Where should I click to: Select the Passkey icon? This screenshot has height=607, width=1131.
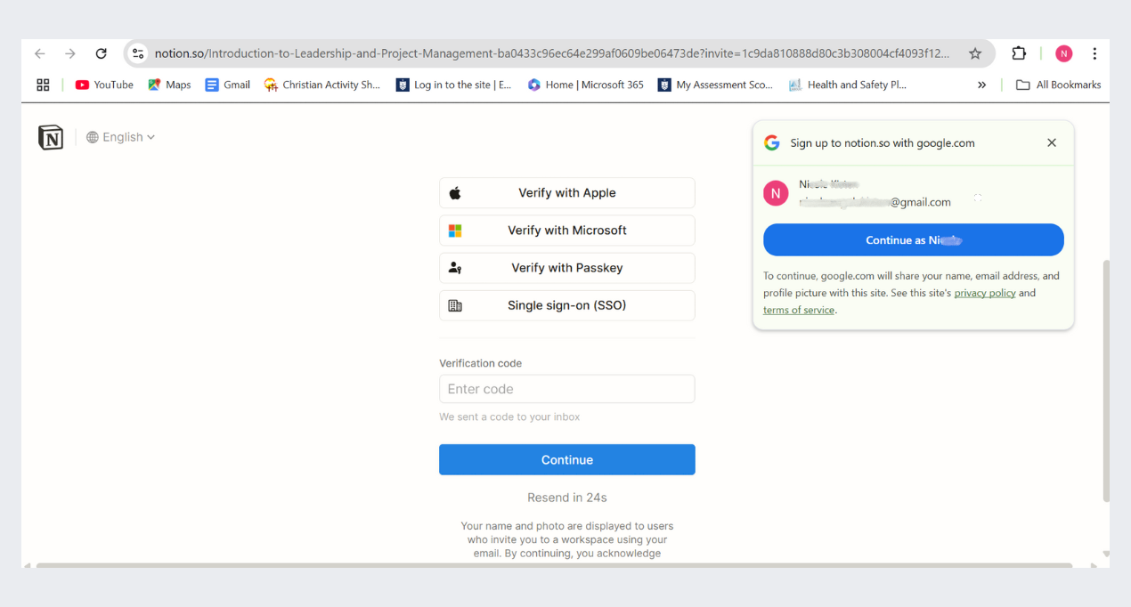tap(455, 267)
